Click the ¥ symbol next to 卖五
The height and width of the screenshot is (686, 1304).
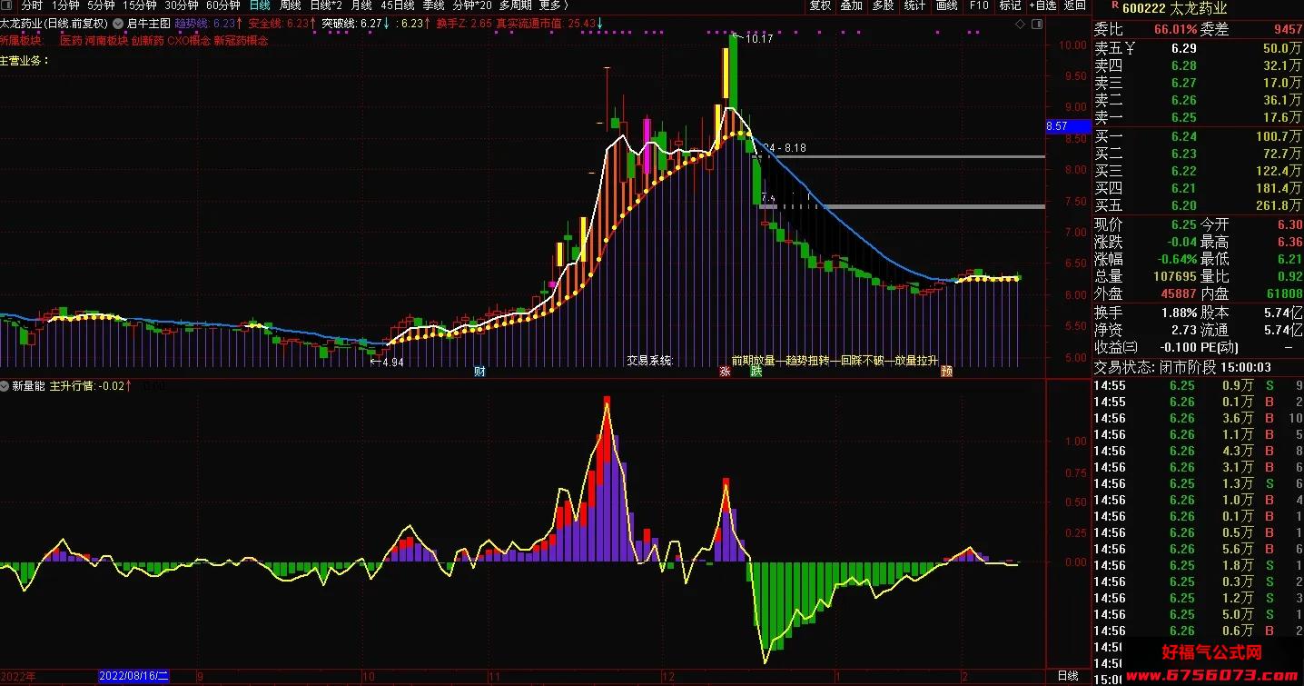tap(1130, 48)
